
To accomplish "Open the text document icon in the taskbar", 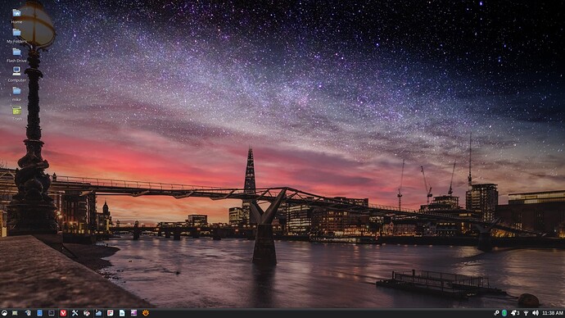I will pos(122,313).
